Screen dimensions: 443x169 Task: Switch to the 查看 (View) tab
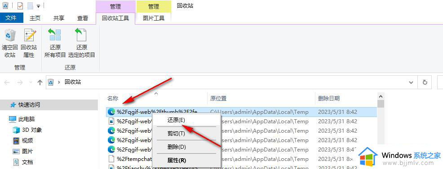click(x=83, y=18)
